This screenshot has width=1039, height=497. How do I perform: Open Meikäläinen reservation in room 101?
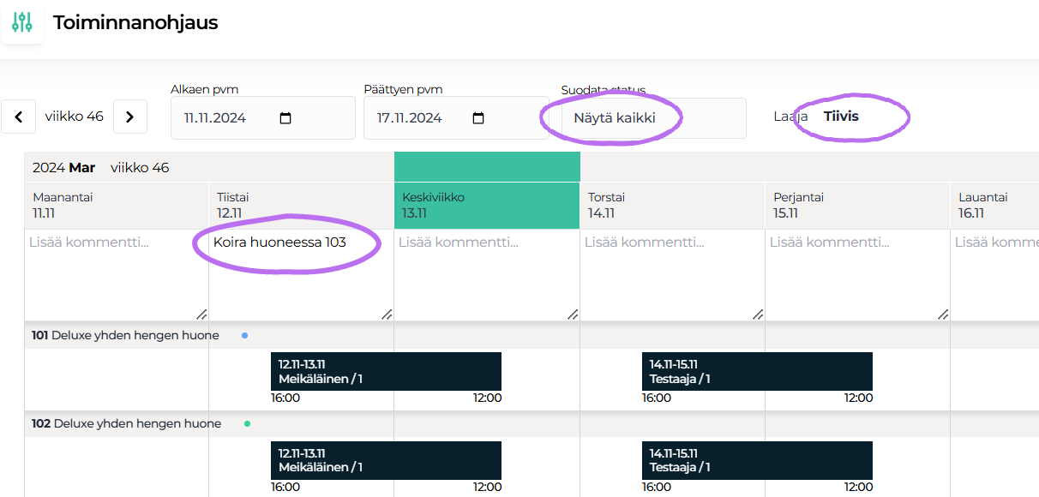(386, 371)
